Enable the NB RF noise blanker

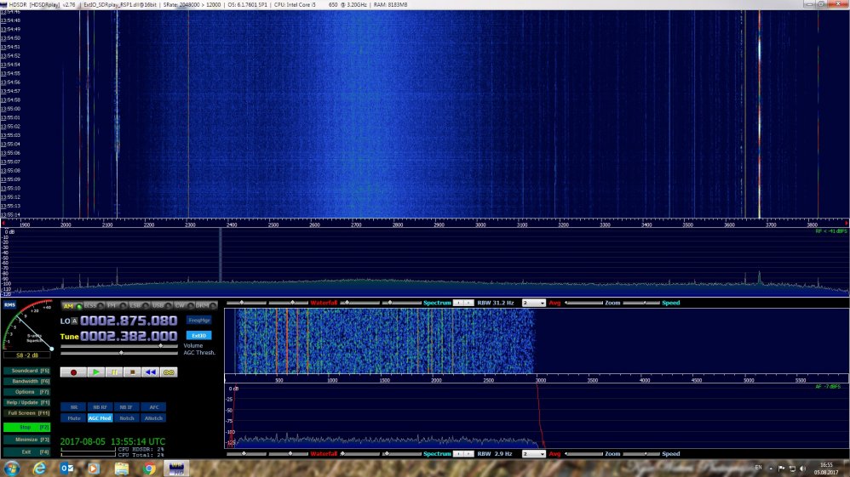(x=100, y=407)
